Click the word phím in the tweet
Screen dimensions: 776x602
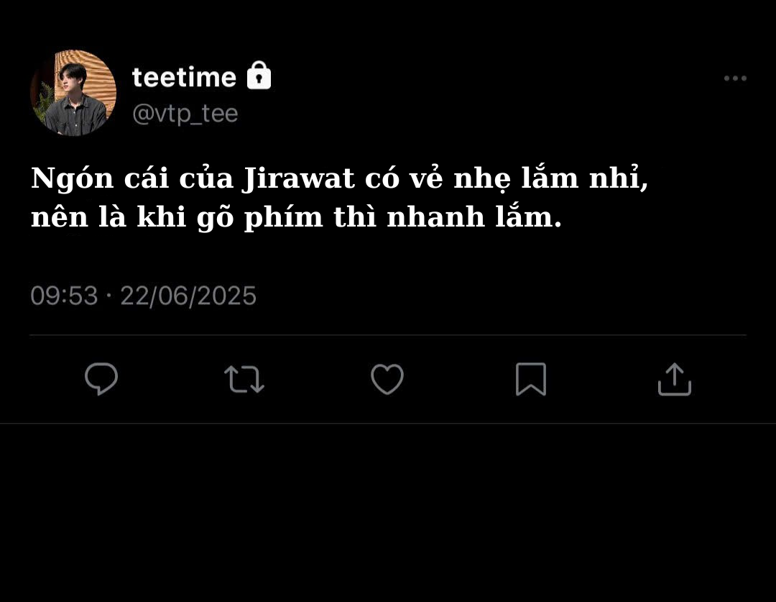tap(284, 219)
